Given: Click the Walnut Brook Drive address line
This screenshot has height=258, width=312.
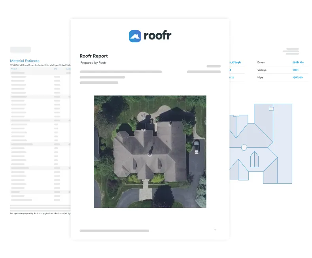Looking at the screenshot, I should 40,65.
